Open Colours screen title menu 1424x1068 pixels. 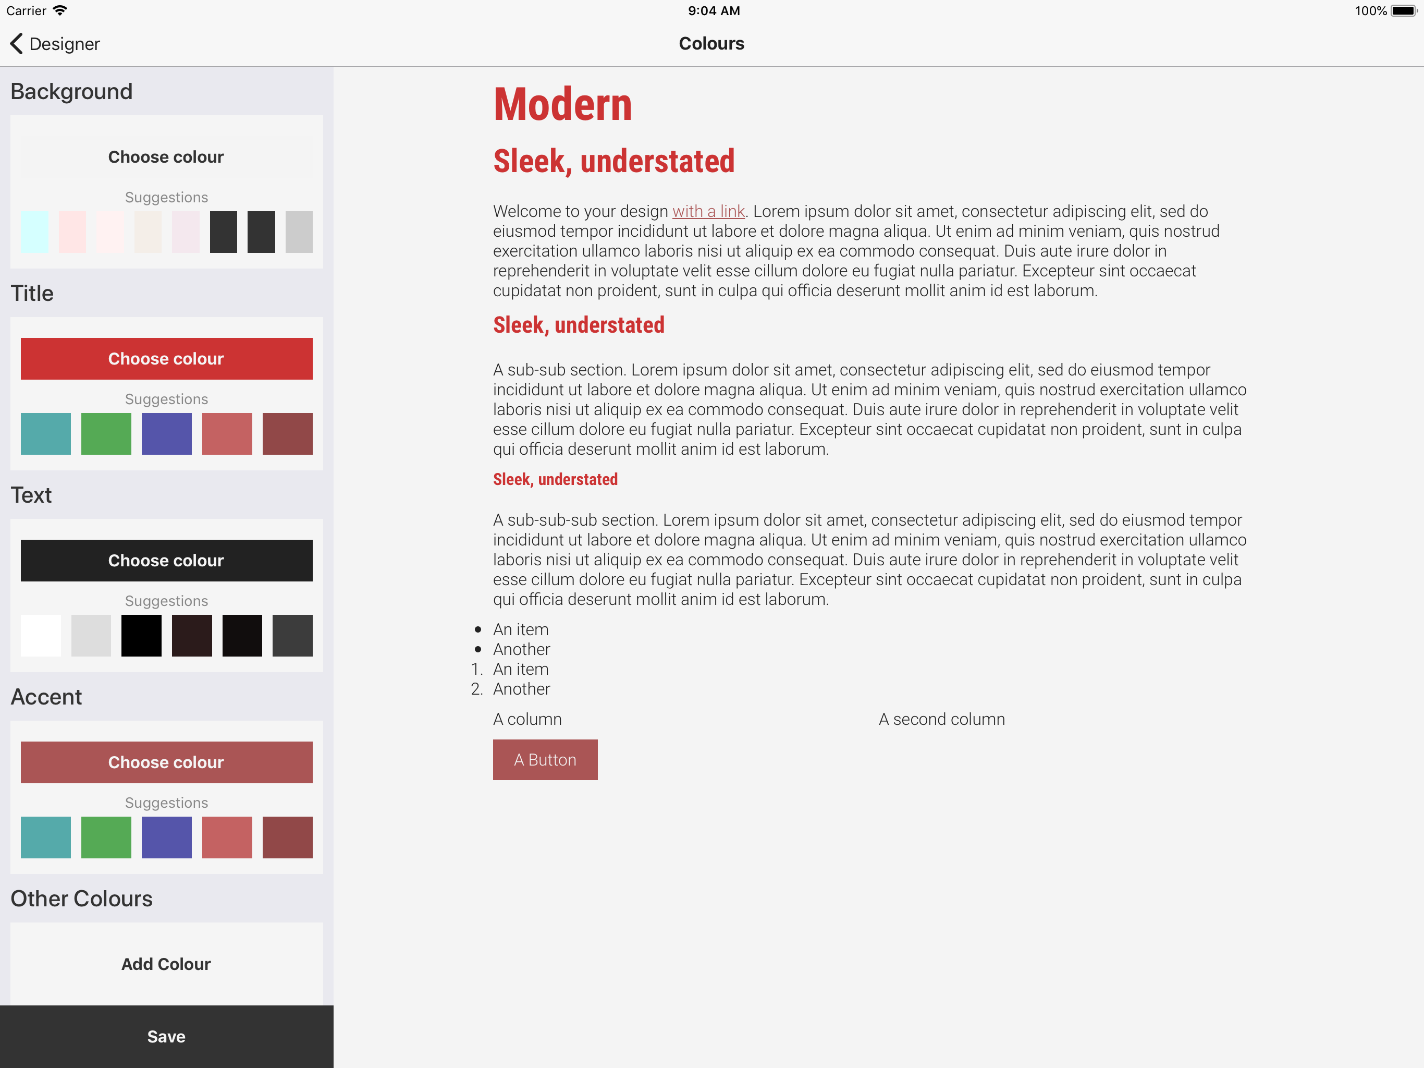click(x=712, y=44)
